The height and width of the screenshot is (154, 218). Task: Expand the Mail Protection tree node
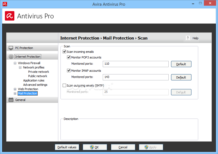(15, 94)
